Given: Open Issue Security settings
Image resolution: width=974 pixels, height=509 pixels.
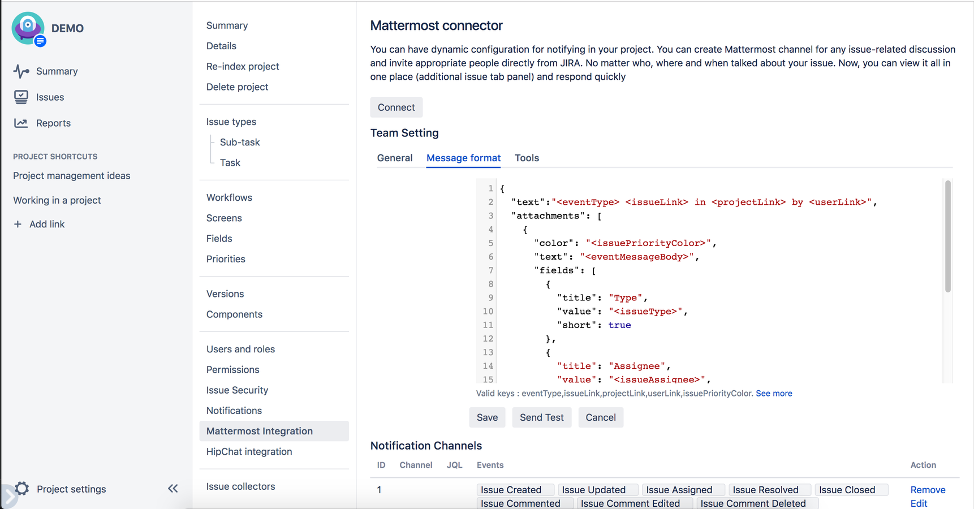Looking at the screenshot, I should point(237,390).
